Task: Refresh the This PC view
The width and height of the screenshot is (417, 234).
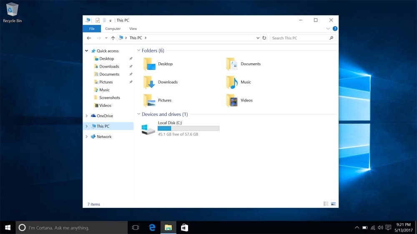Action: click(x=264, y=38)
